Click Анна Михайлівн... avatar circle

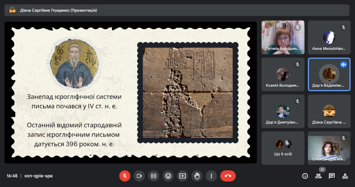(329, 37)
